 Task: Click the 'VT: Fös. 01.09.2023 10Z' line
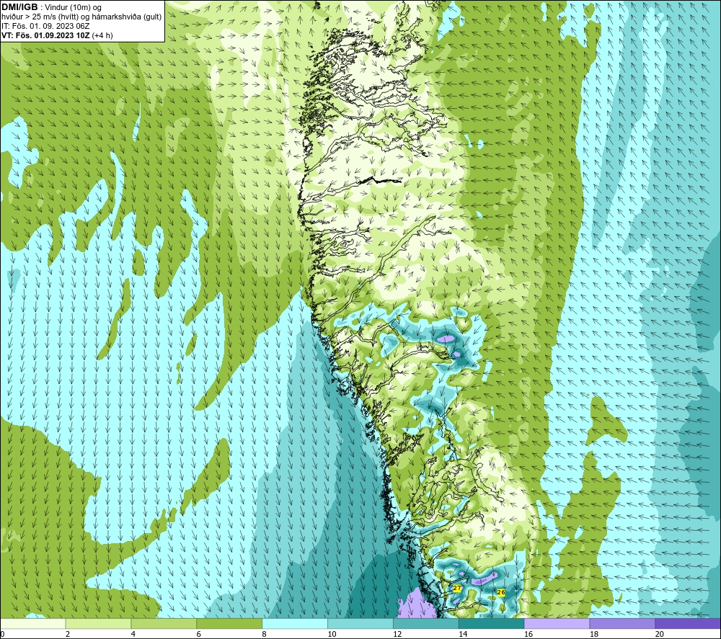coord(45,35)
